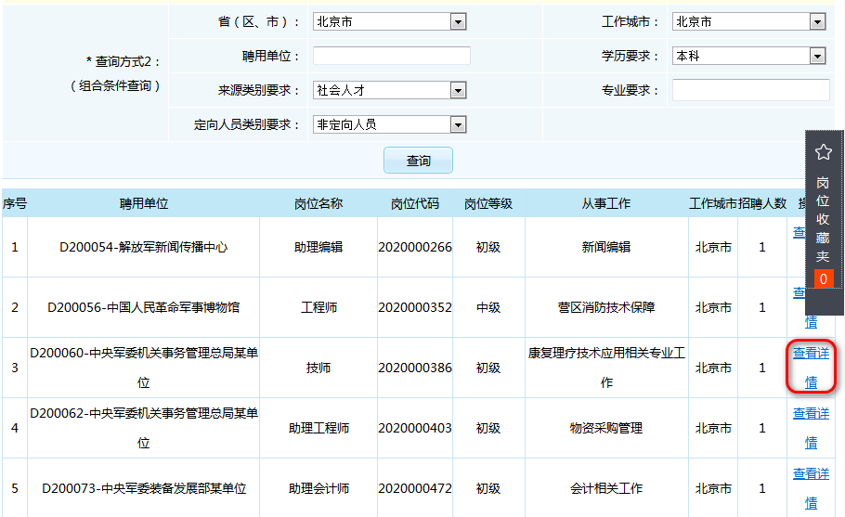Open the 省（区、市） province dropdown

click(389, 21)
